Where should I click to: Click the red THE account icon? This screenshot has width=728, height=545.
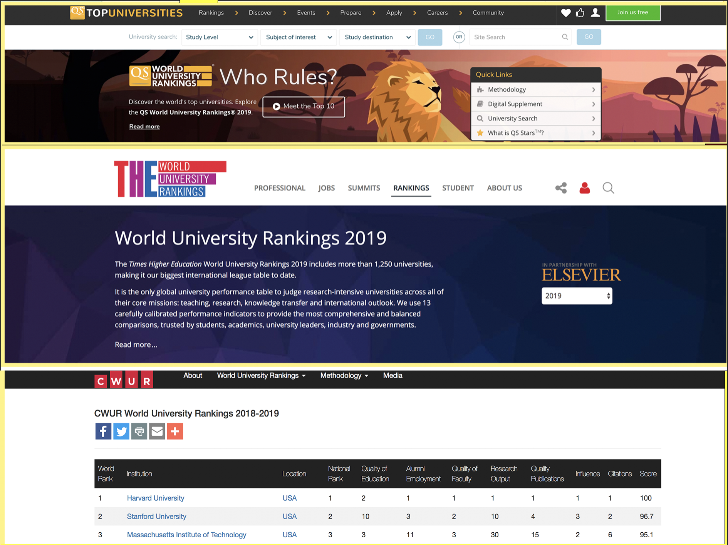click(584, 188)
